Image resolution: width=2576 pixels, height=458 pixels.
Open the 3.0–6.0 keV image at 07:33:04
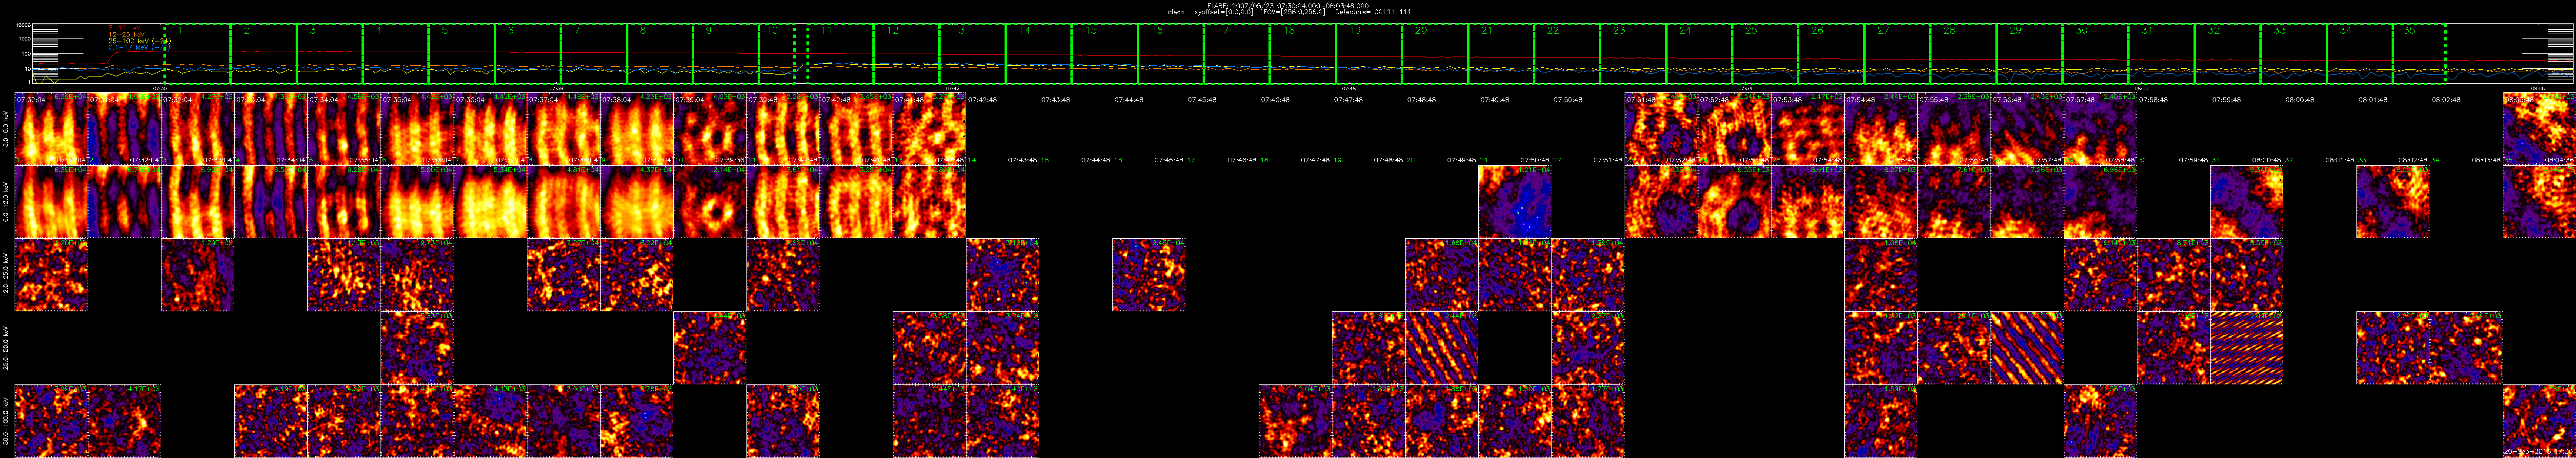click(270, 129)
